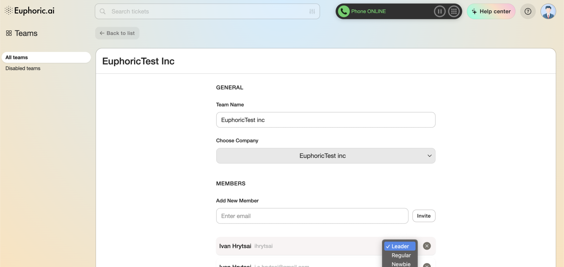Image resolution: width=564 pixels, height=267 pixels.
Task: Click the Teams grid icon
Action: 9,33
